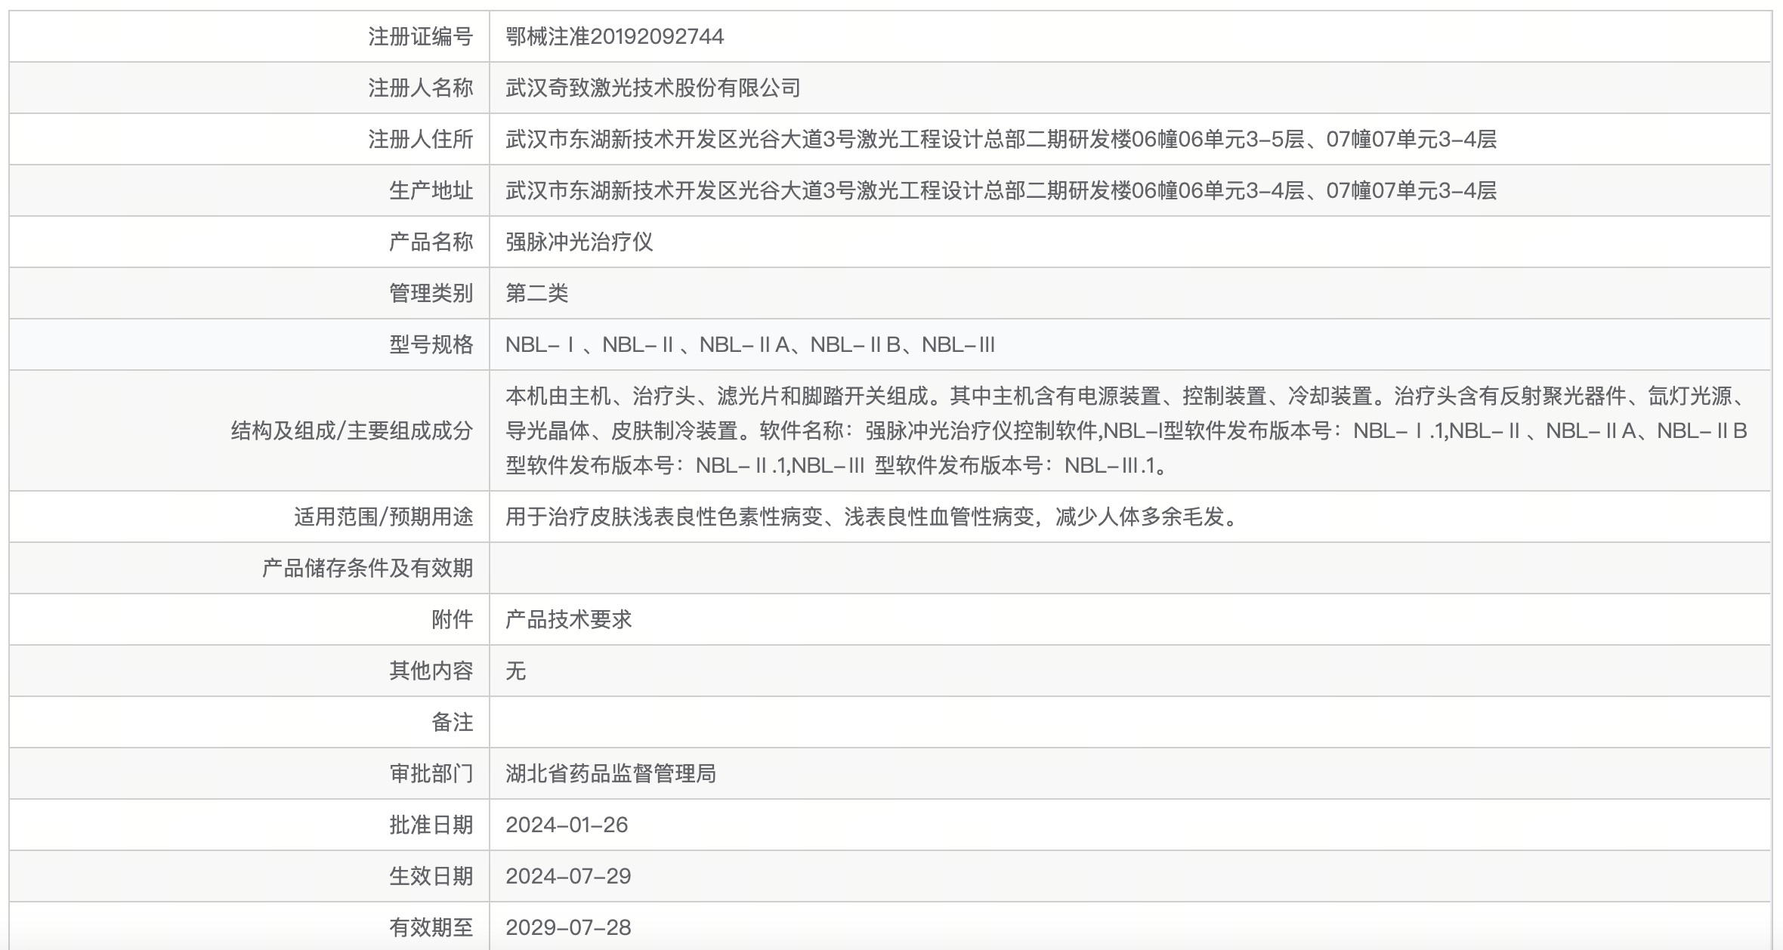1783x950 pixels.
Task: Click the 适用范围/预期用途 label
Action: pyautogui.click(x=383, y=517)
